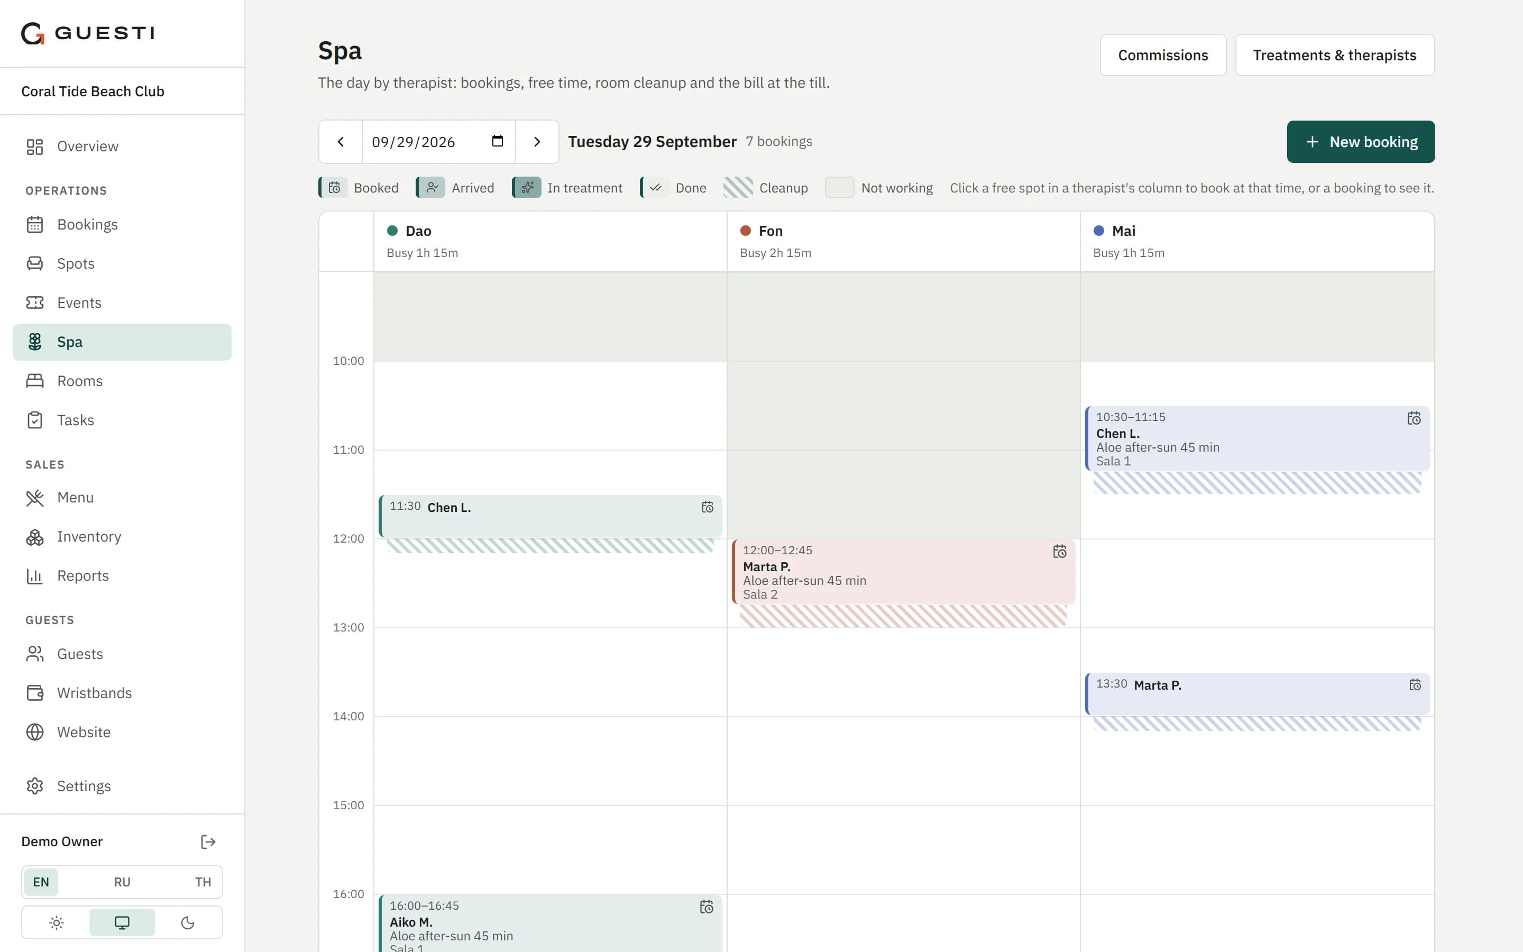Open Aiko M. 16:00–16:45 booking
The height and width of the screenshot is (952, 1523).
(x=550, y=923)
